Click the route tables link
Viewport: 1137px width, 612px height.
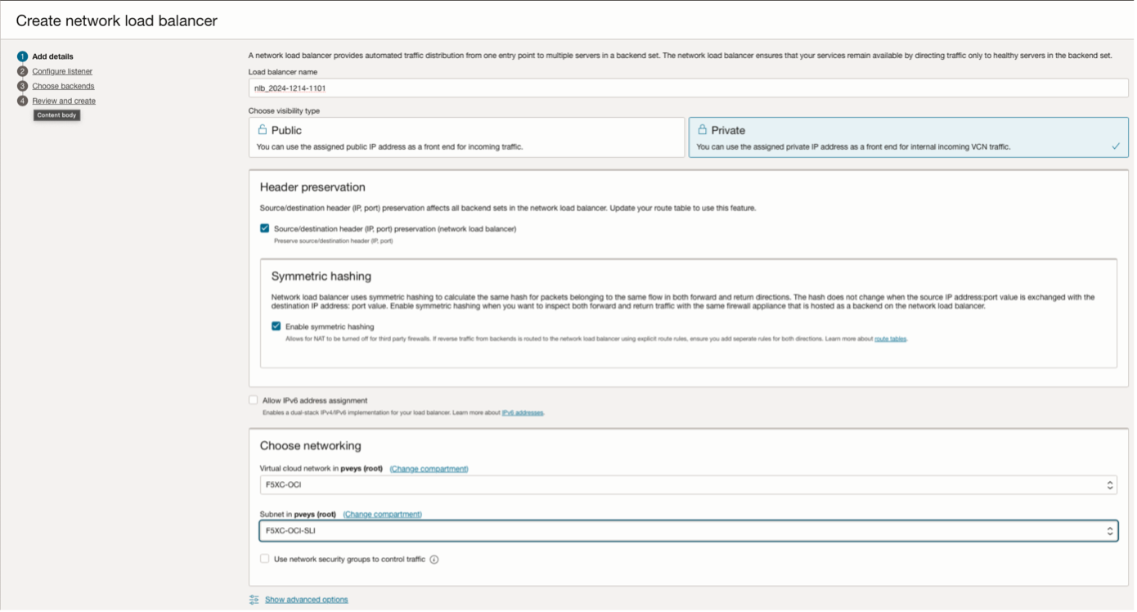[x=890, y=339]
